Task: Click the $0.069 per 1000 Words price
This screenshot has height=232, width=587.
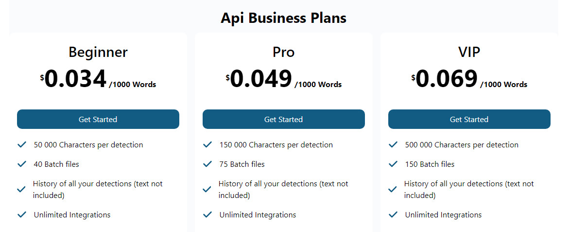Action: click(x=469, y=79)
